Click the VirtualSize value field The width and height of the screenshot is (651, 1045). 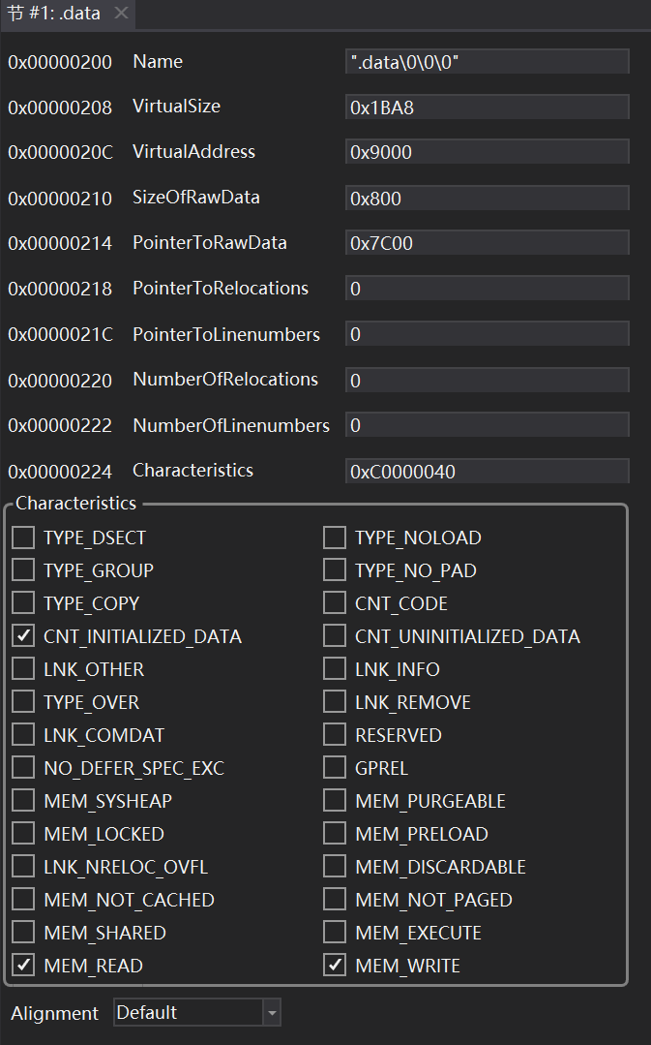[x=487, y=108]
